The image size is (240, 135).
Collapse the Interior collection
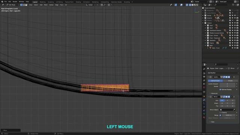(x=203, y=23)
